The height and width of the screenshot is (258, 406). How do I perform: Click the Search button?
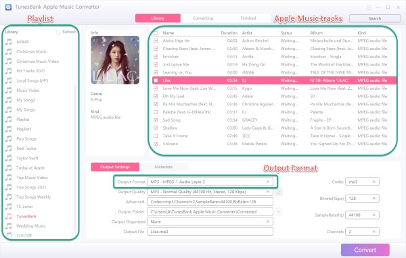375,19
